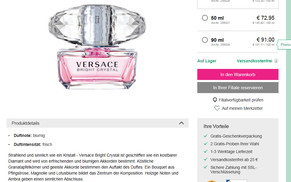
Task: Click the Preisv tooltip tag at right edge
Action: tap(284, 45)
